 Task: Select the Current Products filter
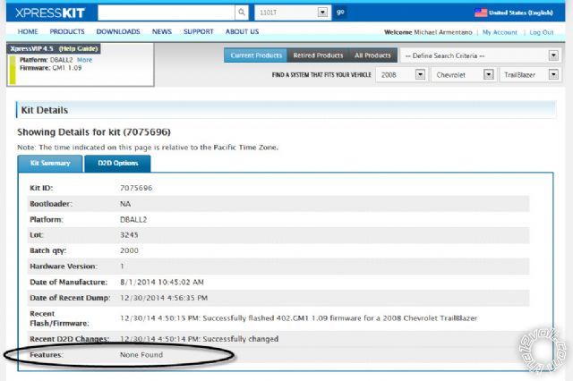click(x=256, y=55)
